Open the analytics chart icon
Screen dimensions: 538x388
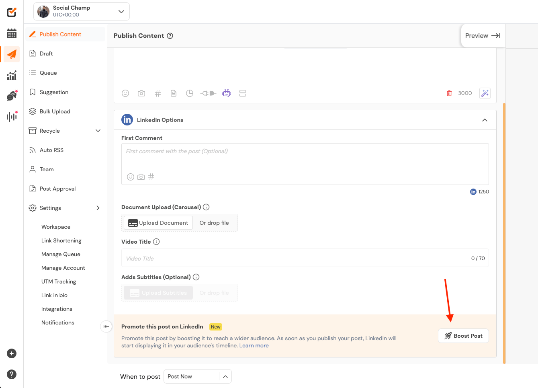pyautogui.click(x=12, y=75)
